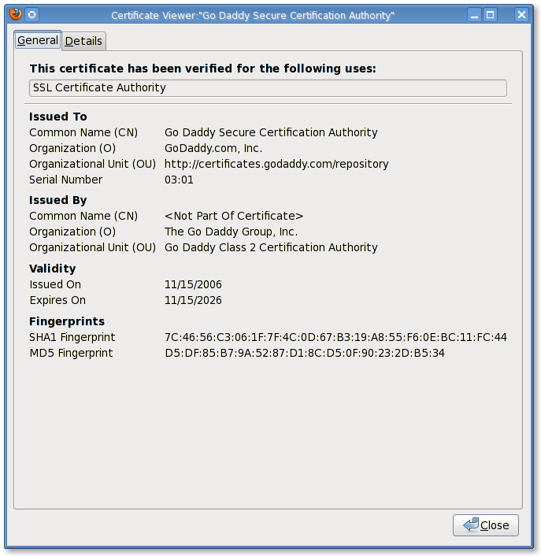Image resolution: width=541 pixels, height=556 pixels.
Task: Click the SHA1 fingerprint value
Action: click(x=335, y=337)
